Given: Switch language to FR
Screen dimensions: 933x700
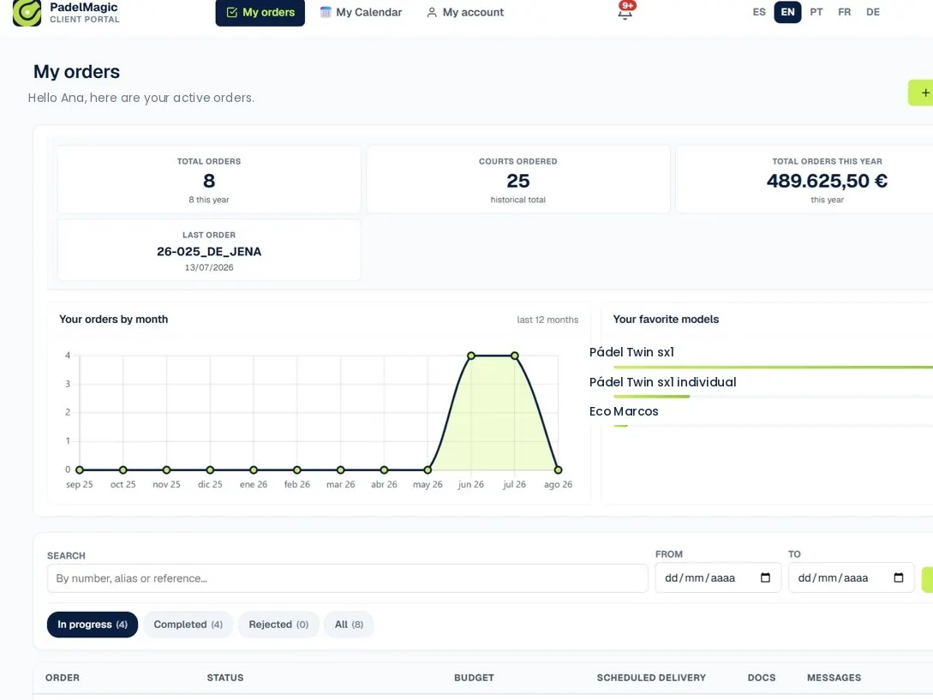Looking at the screenshot, I should tap(844, 12).
